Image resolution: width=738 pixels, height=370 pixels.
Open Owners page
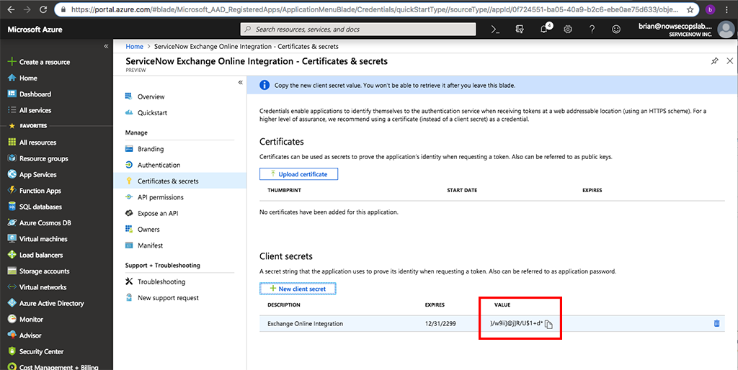tap(142, 230)
